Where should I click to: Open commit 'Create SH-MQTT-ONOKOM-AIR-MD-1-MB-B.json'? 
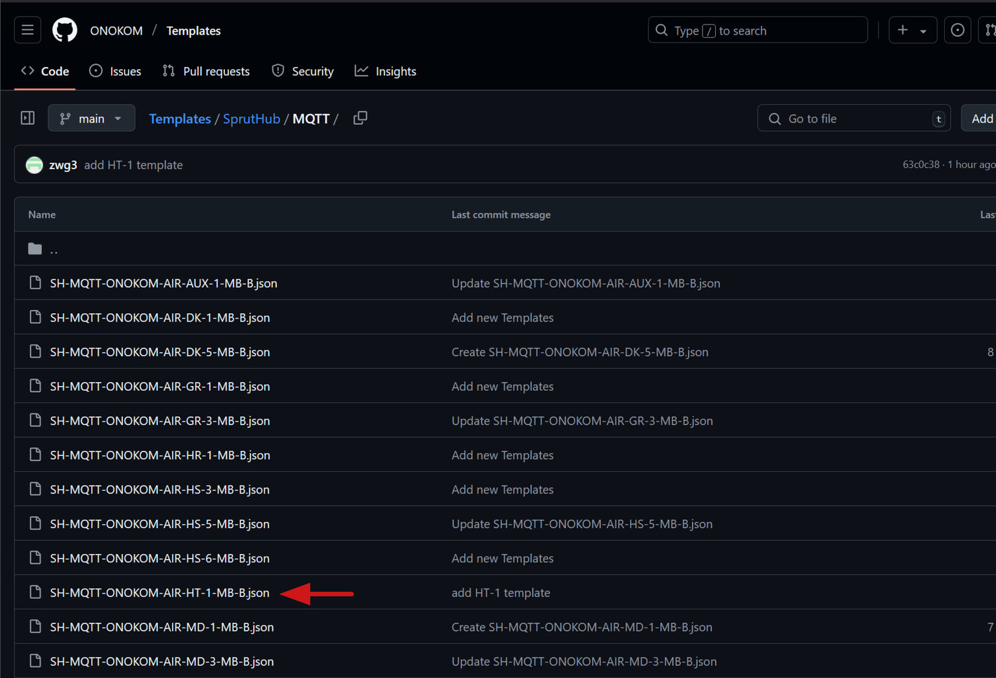[582, 628]
